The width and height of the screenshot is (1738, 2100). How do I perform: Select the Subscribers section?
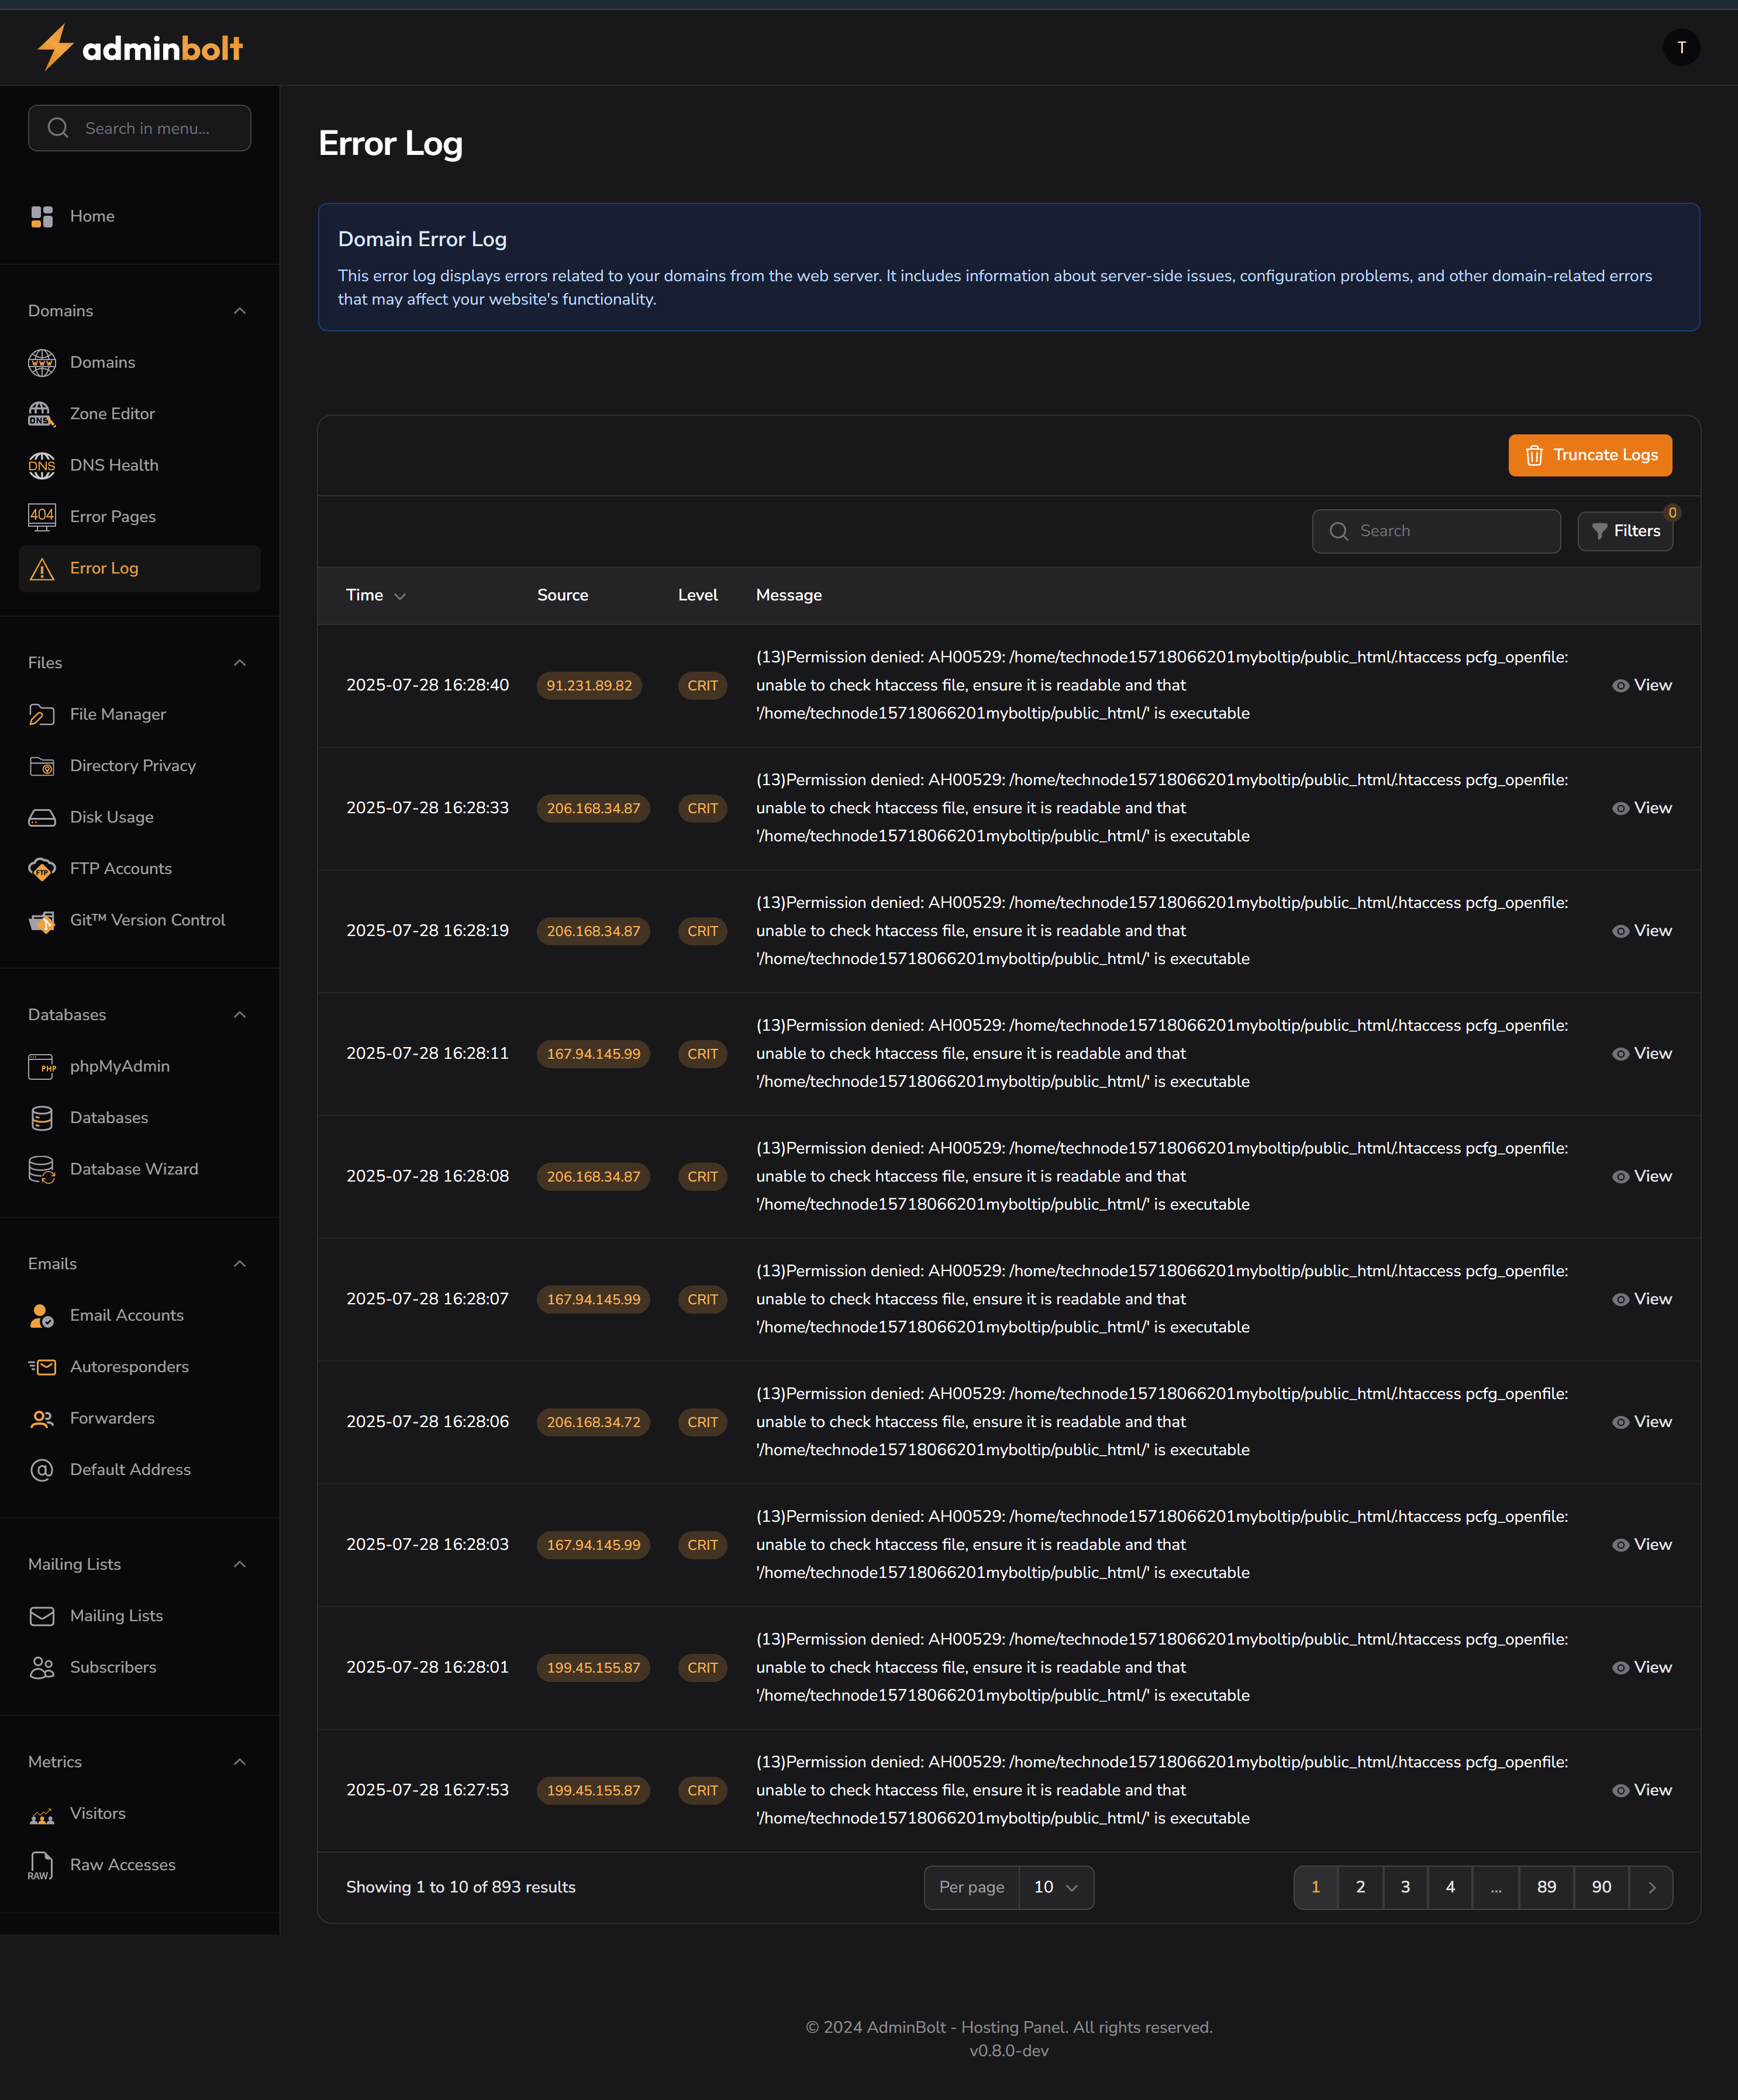112,1667
